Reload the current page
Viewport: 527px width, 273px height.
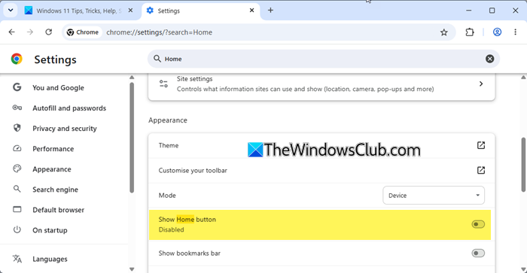pos(49,32)
